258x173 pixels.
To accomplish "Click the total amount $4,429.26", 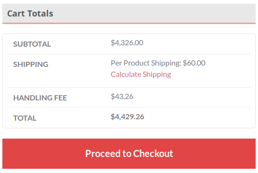I will (128, 117).
